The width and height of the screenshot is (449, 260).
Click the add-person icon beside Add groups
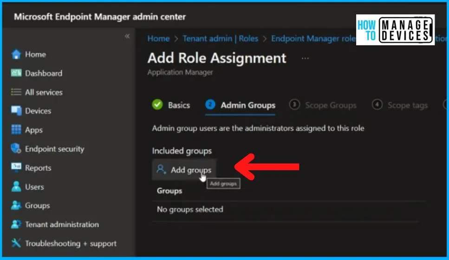161,169
